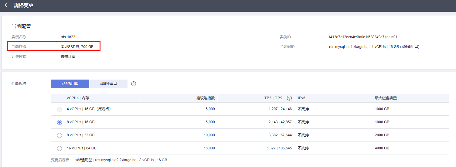Click the vCPUs | 内存 column header

pyautogui.click(x=78, y=98)
